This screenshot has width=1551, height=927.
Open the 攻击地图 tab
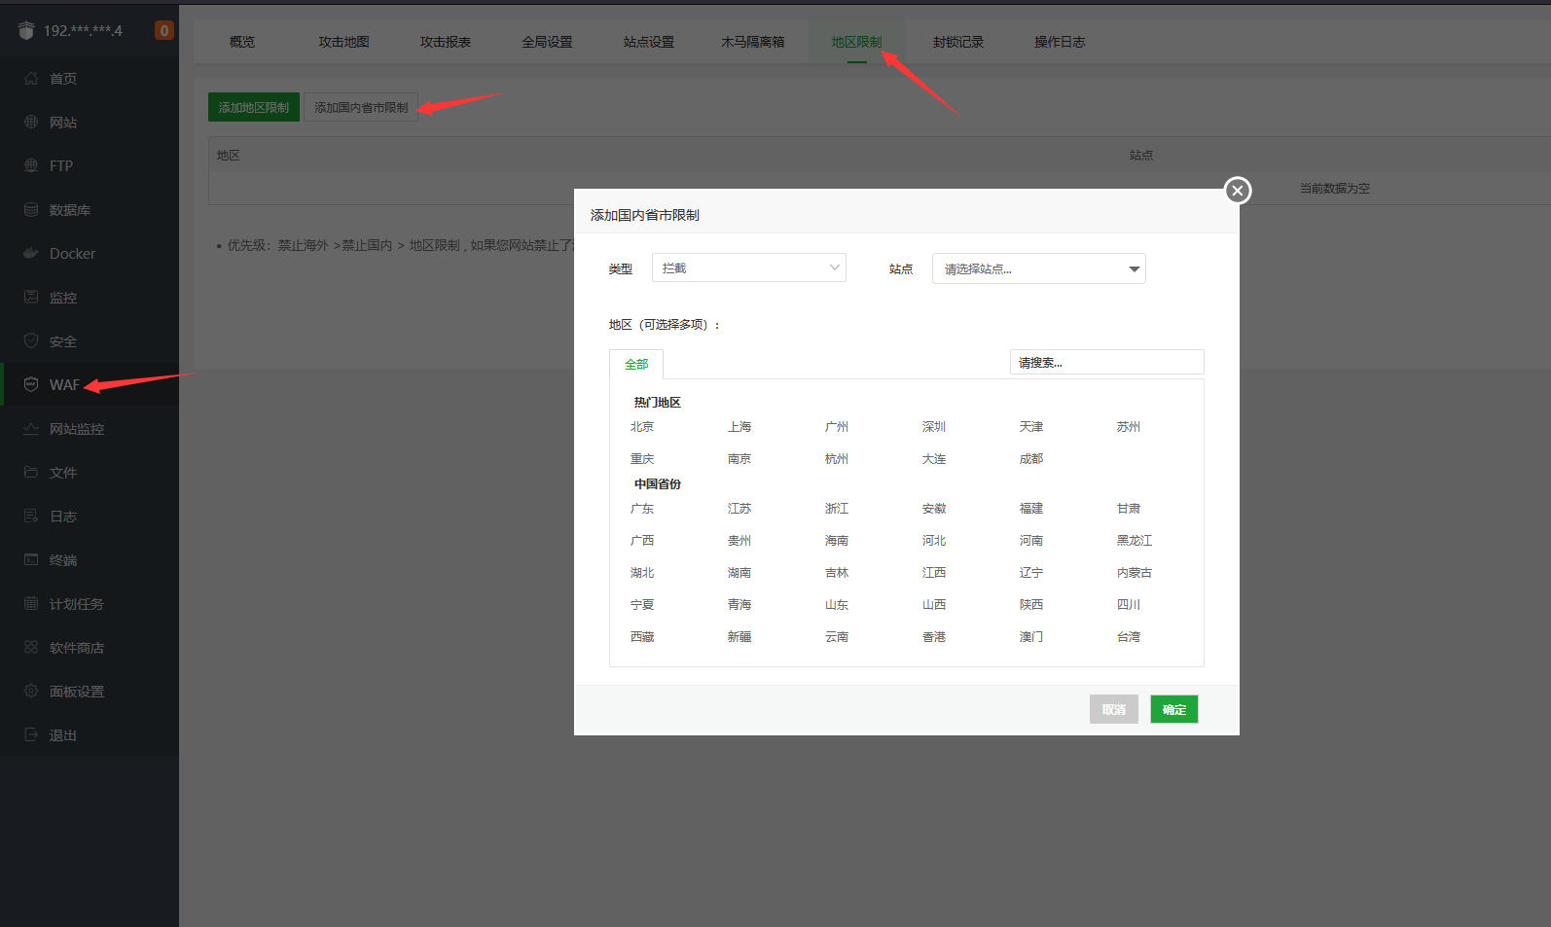pos(343,42)
